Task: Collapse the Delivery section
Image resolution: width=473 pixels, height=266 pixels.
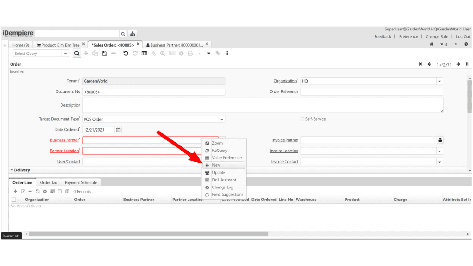Action: pyautogui.click(x=12, y=170)
